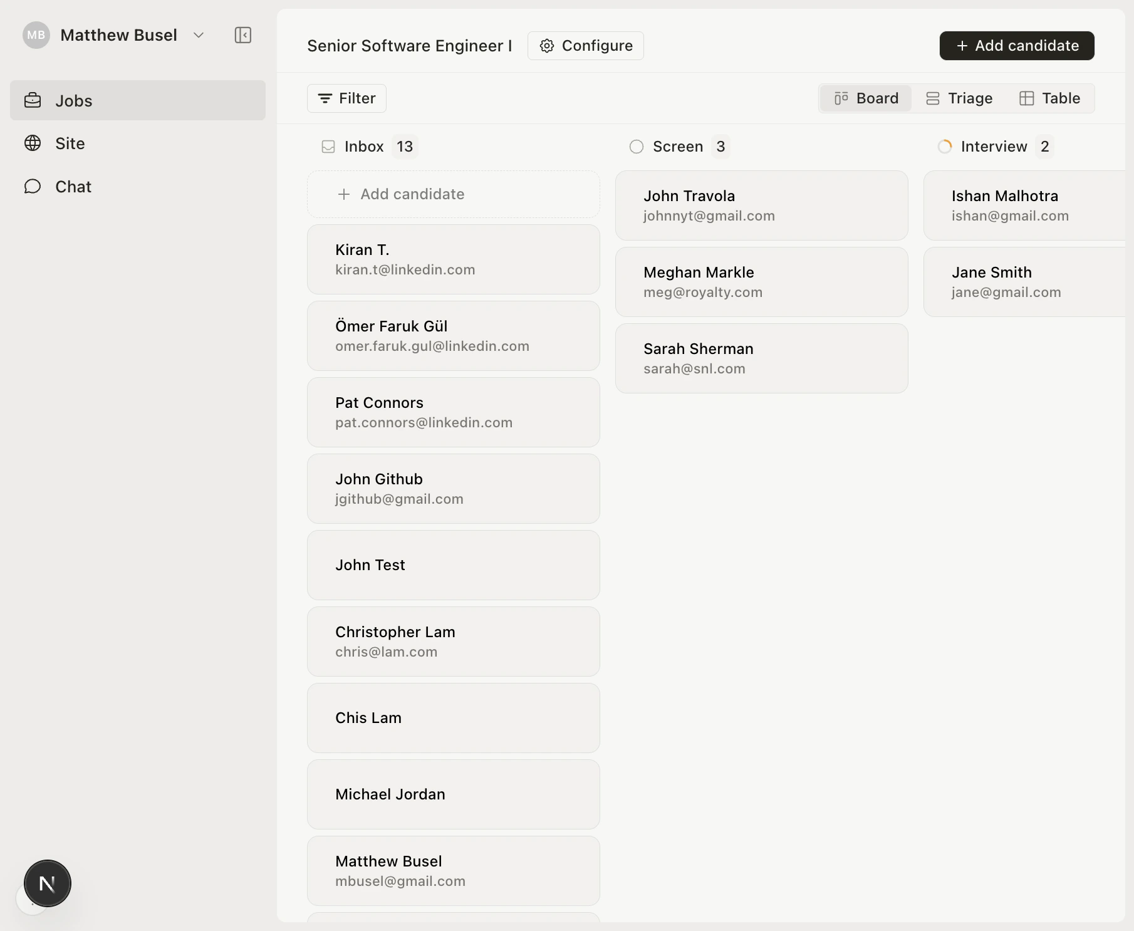Open the Ishan Malhotra card

click(1025, 205)
